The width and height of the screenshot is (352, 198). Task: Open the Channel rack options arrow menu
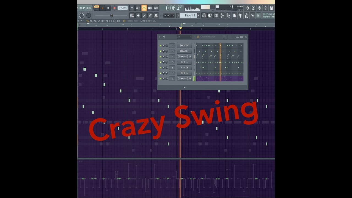(x=160, y=37)
